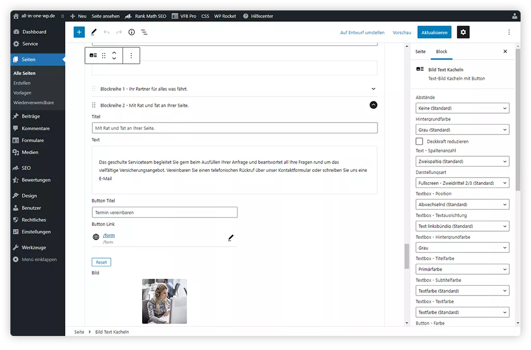This screenshot has width=531, height=350.
Task: Select the edit pencil tool mode
Action: pos(93,32)
